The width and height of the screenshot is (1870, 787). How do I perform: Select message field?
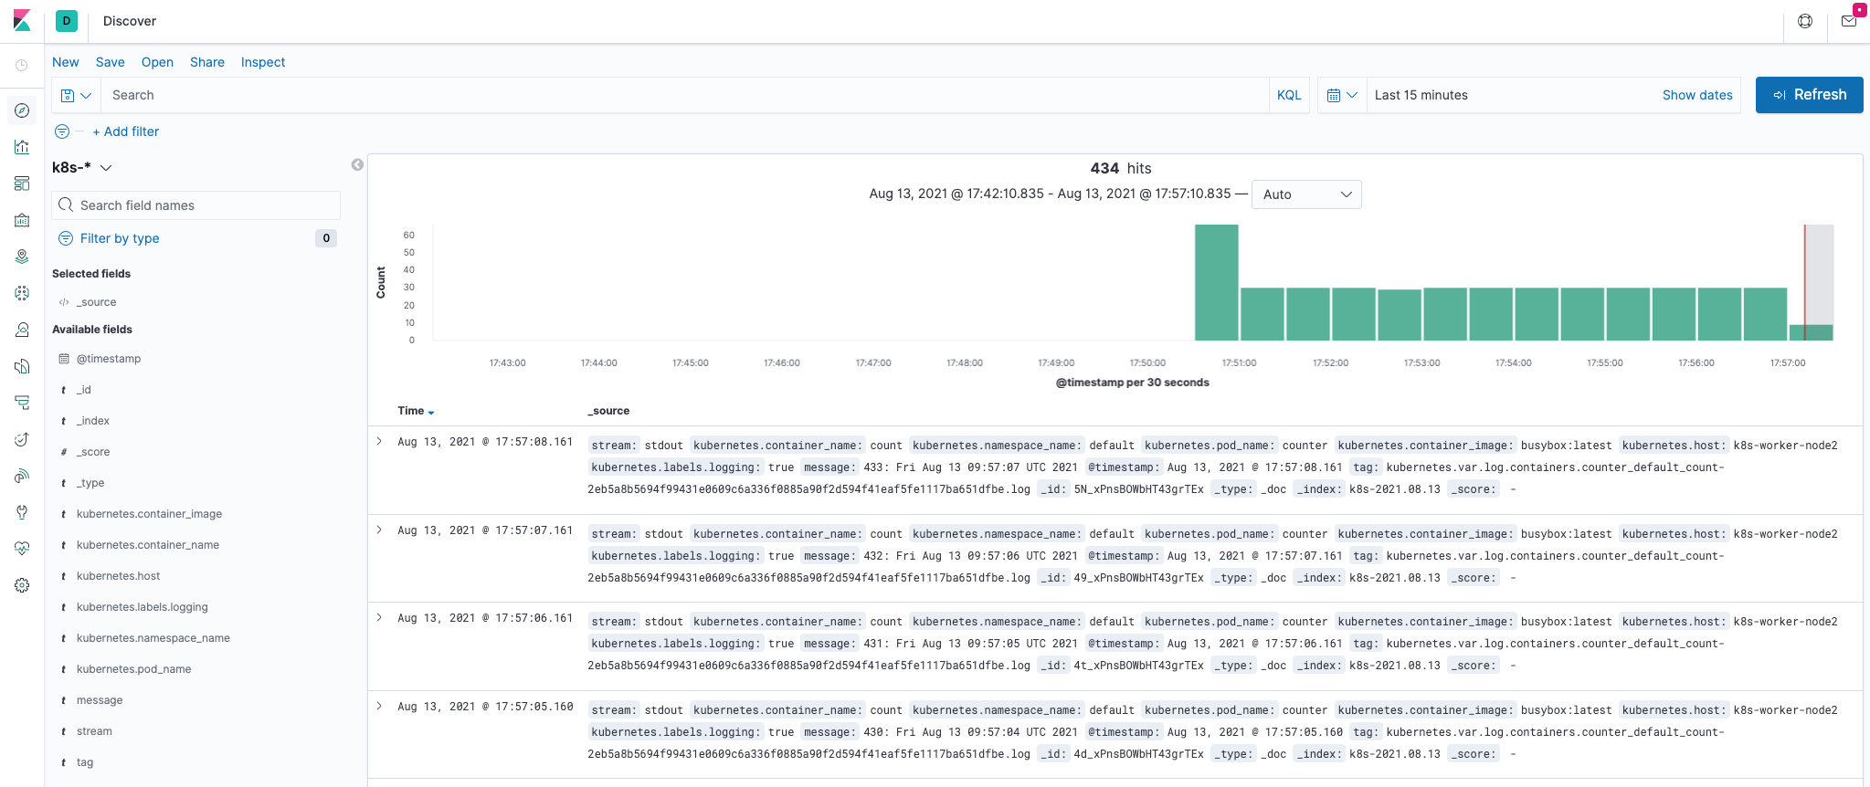tap(100, 700)
